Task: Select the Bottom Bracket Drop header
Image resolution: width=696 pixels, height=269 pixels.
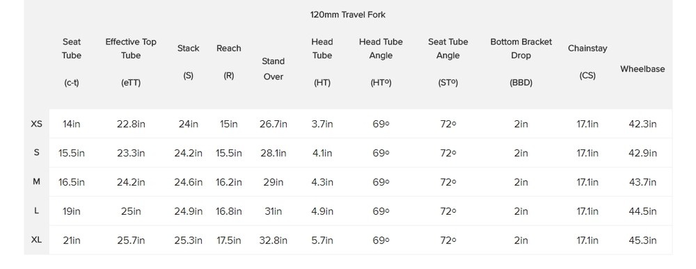Action: (x=521, y=62)
